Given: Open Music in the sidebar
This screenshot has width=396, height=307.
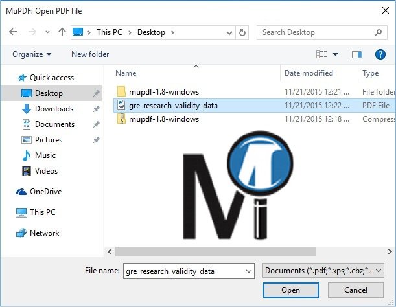Looking at the screenshot, I should pyautogui.click(x=45, y=155).
